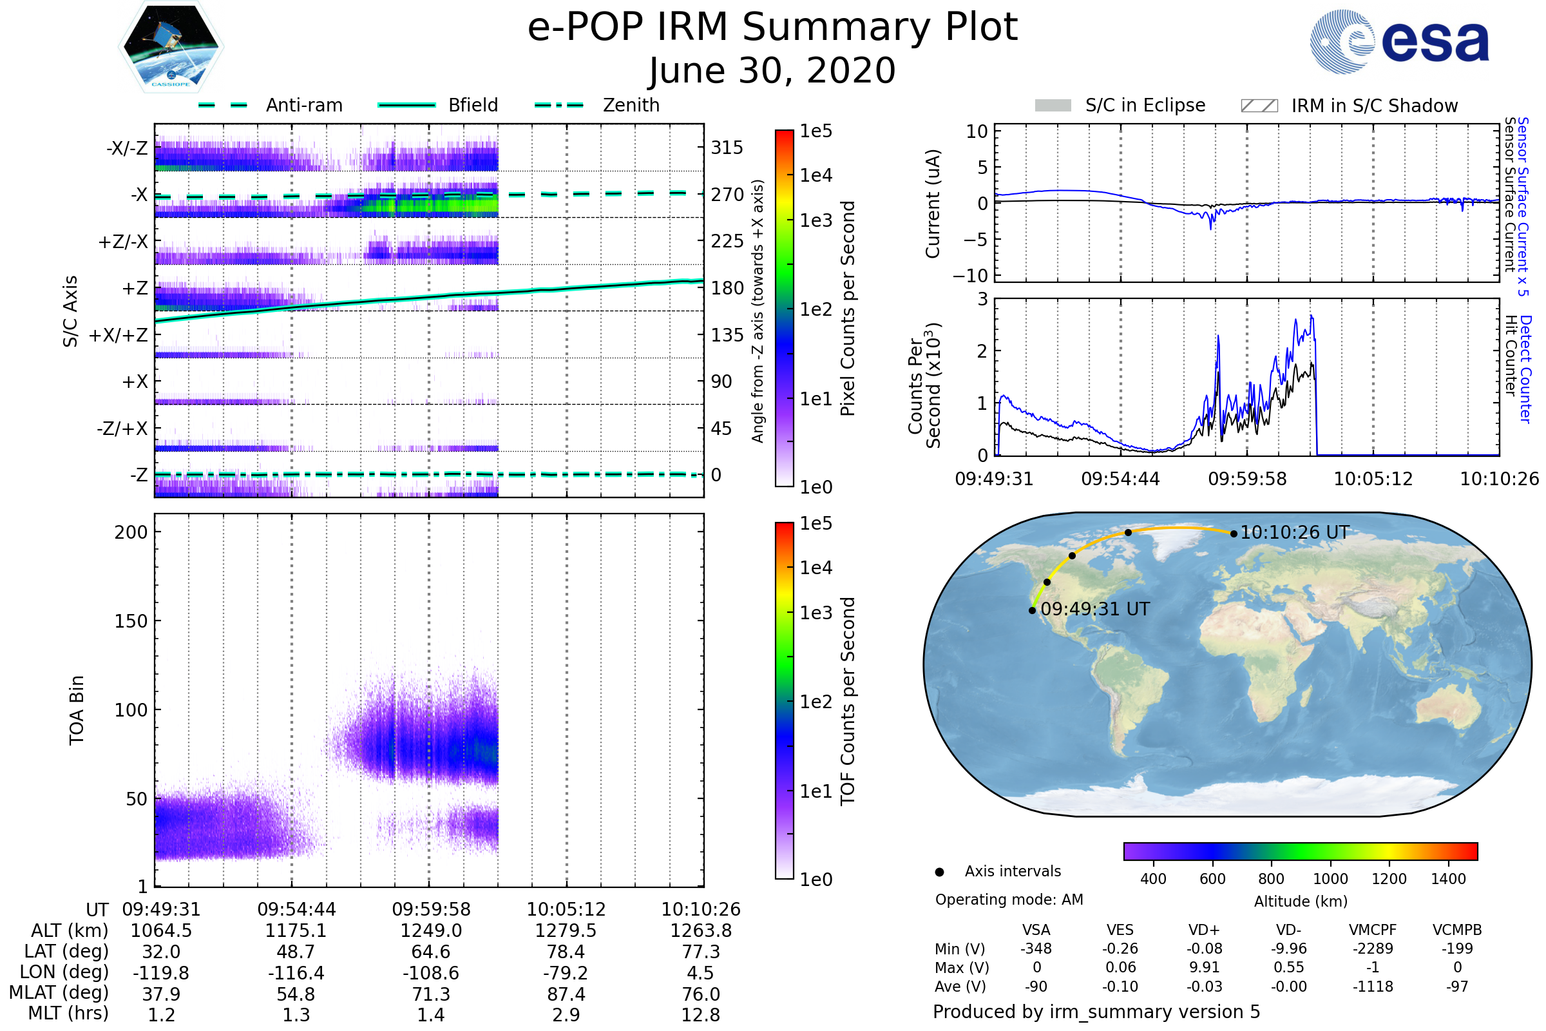
Task: Click the Produced by irm_summary version 5 text
Action: [1096, 1011]
